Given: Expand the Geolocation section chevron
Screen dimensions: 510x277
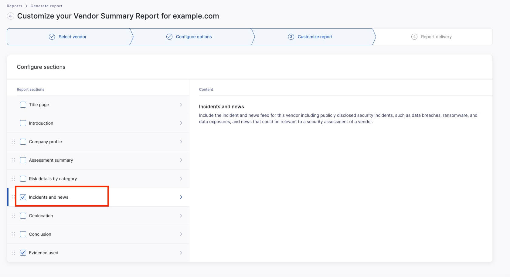Looking at the screenshot, I should pos(181,216).
